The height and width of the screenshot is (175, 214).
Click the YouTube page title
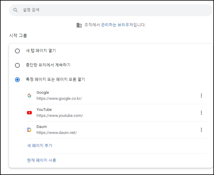[x=44, y=110]
